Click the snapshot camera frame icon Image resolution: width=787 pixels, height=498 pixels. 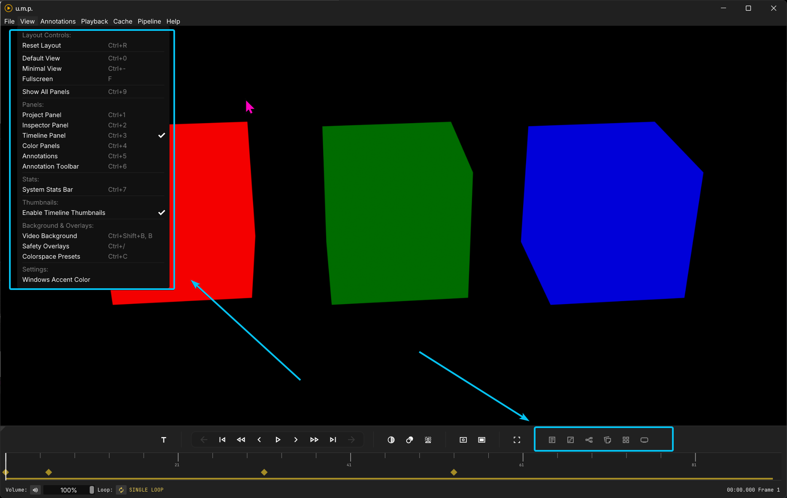(463, 440)
